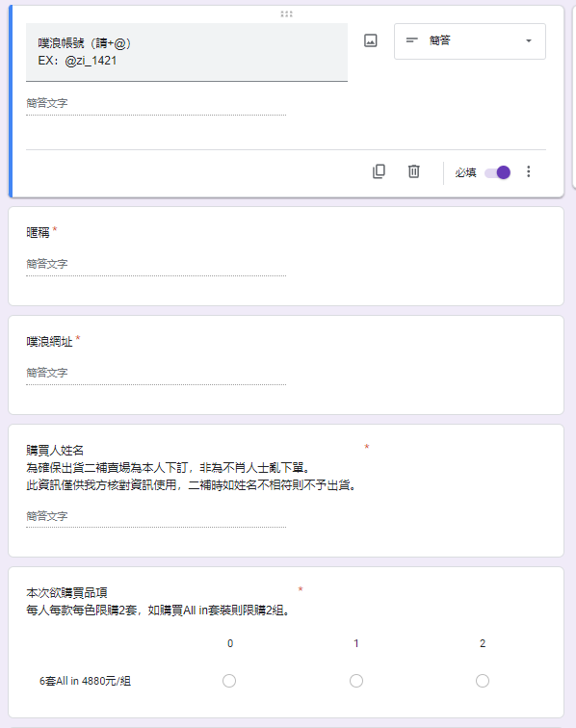Screen dimensions: 576x728
Task: Open the 簡答 question type dropdown
Action: coord(470,41)
